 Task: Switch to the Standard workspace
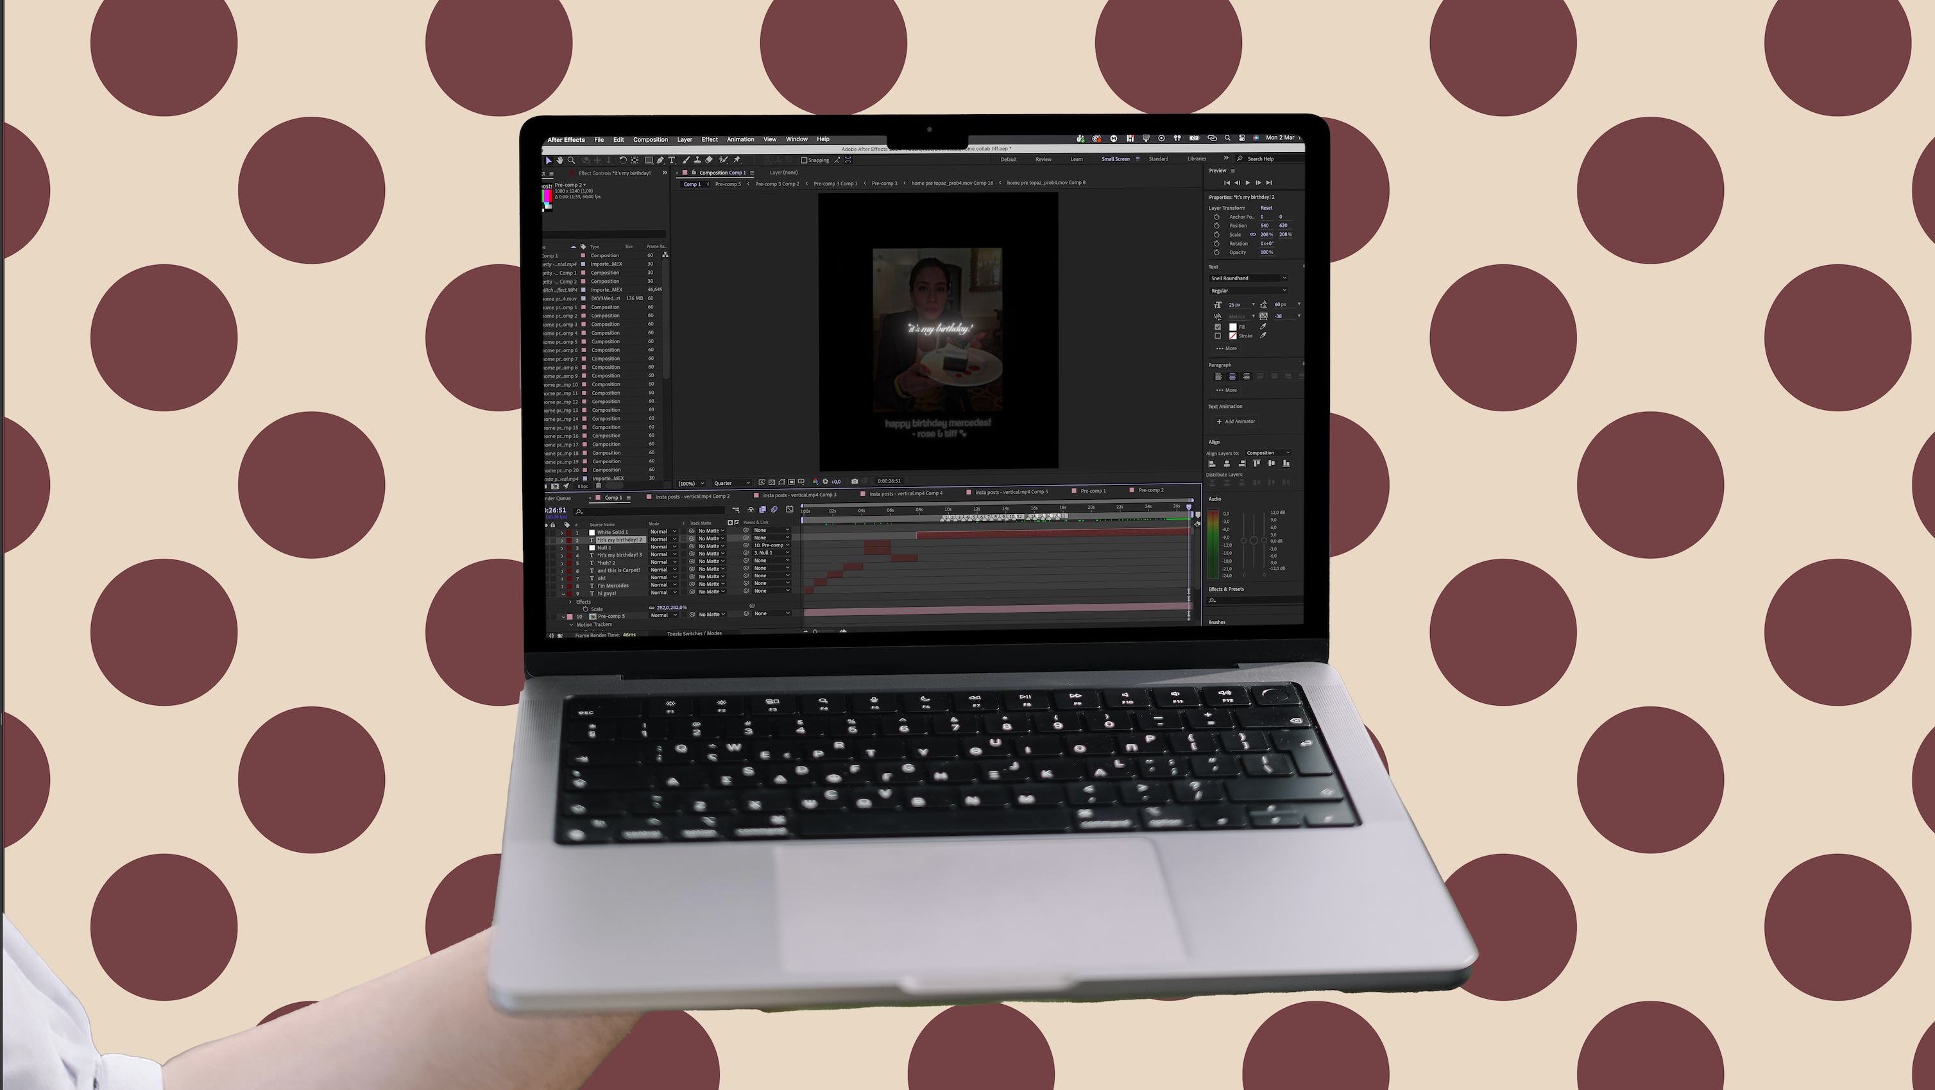coord(1158,159)
